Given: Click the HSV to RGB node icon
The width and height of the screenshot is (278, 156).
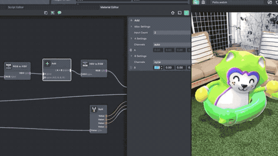Looking at the screenshot, I should point(85,64).
